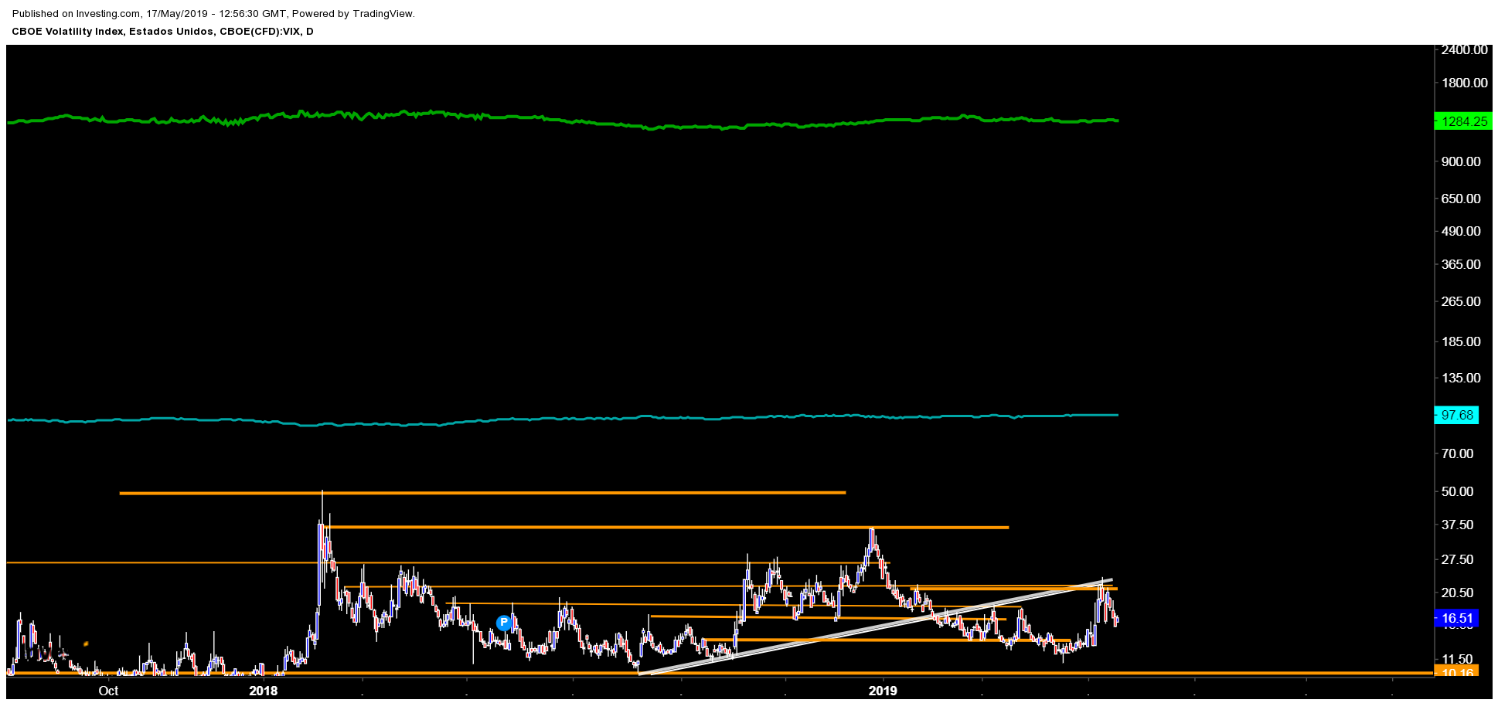Click the 365.00 price axis label
Viewport: 1498px width, 703px height.
pyautogui.click(x=1461, y=264)
